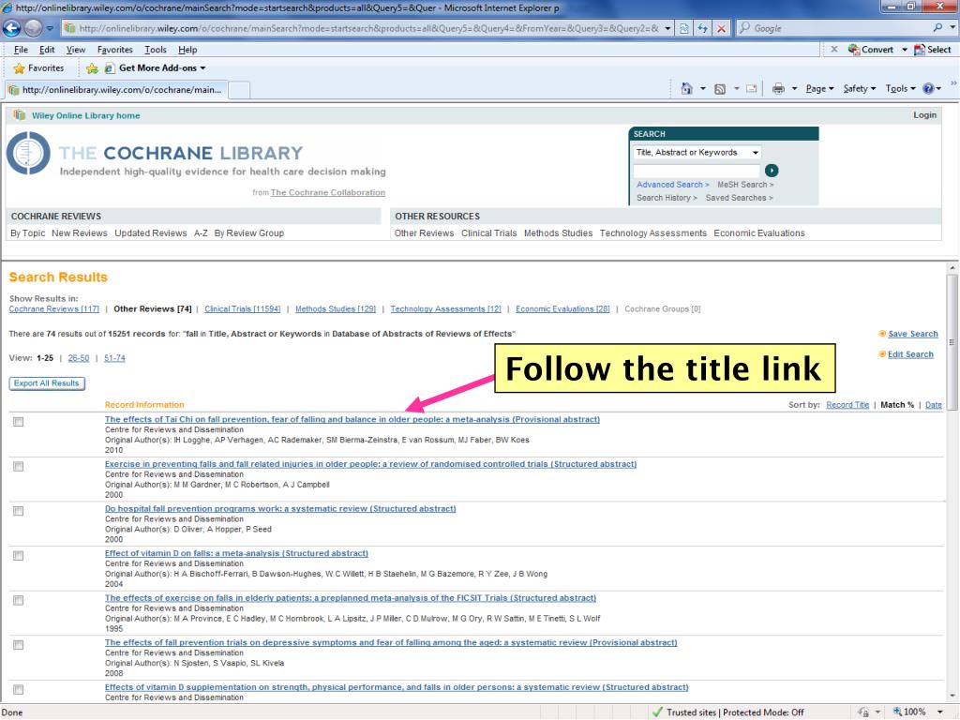Check the Effect of vitamin D on falls record

(x=19, y=556)
